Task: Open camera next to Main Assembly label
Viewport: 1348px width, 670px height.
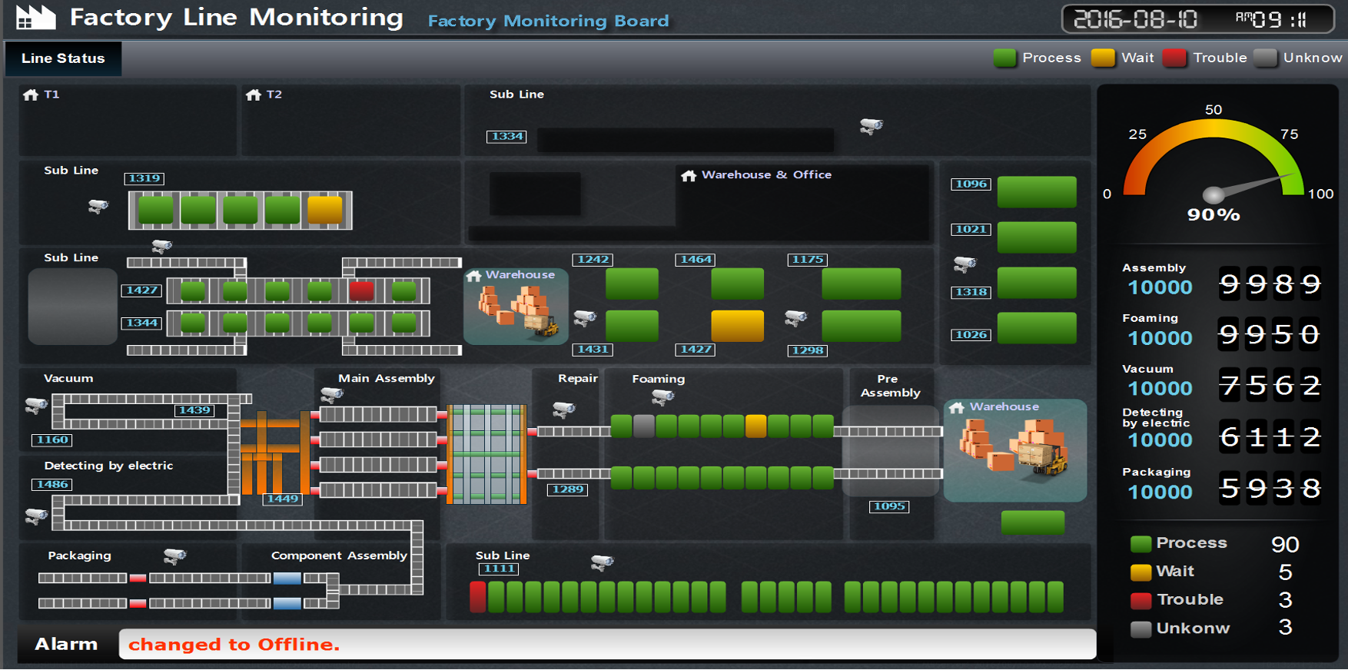Action: [x=332, y=395]
